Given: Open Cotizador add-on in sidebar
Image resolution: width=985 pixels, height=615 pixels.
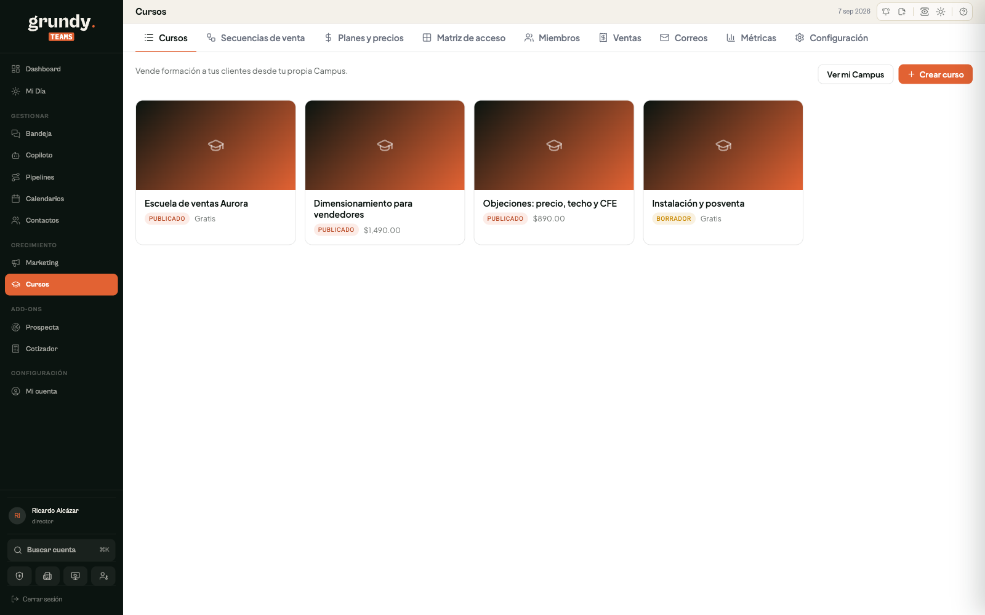Looking at the screenshot, I should (x=61, y=349).
